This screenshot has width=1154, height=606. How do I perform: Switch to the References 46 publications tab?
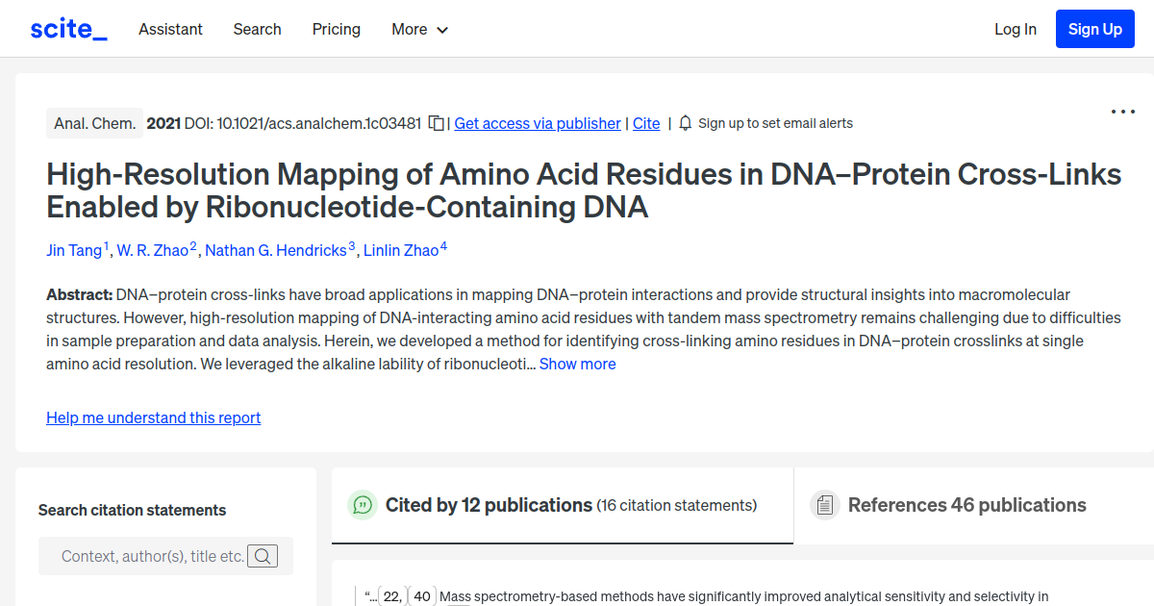click(966, 504)
